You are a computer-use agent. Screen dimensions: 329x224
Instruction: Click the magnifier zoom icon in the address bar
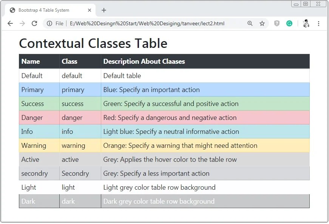(x=250, y=23)
